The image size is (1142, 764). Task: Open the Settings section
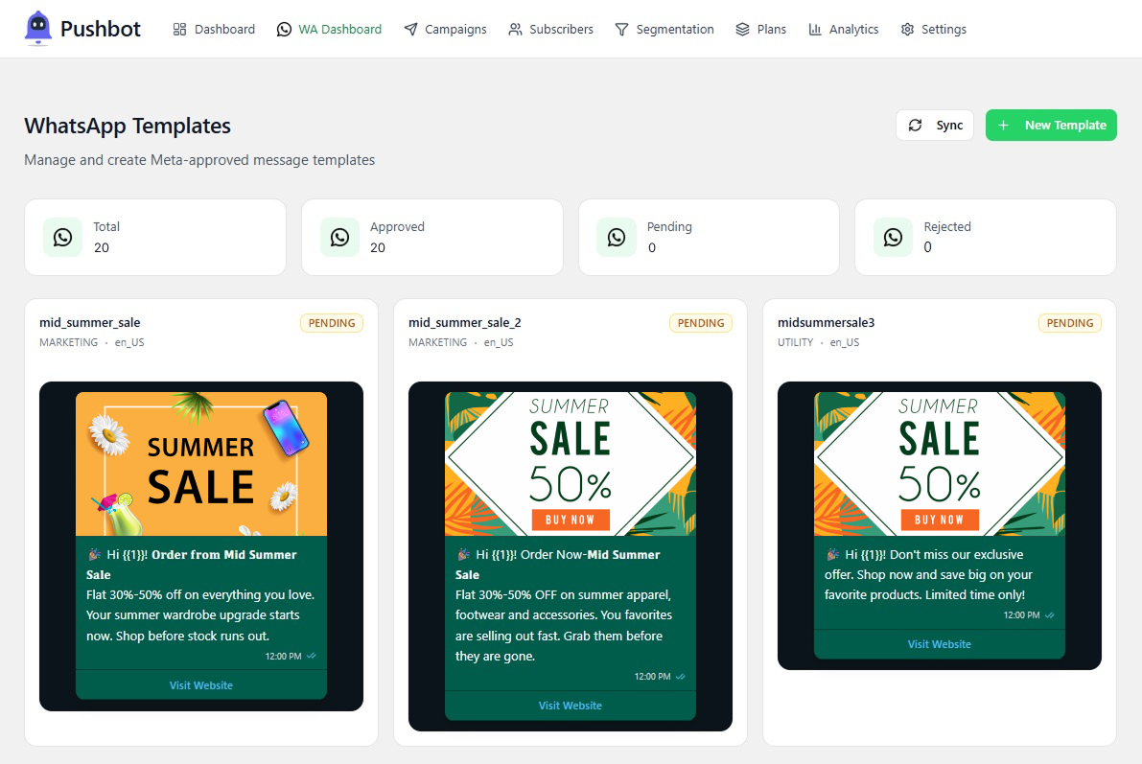click(x=934, y=29)
